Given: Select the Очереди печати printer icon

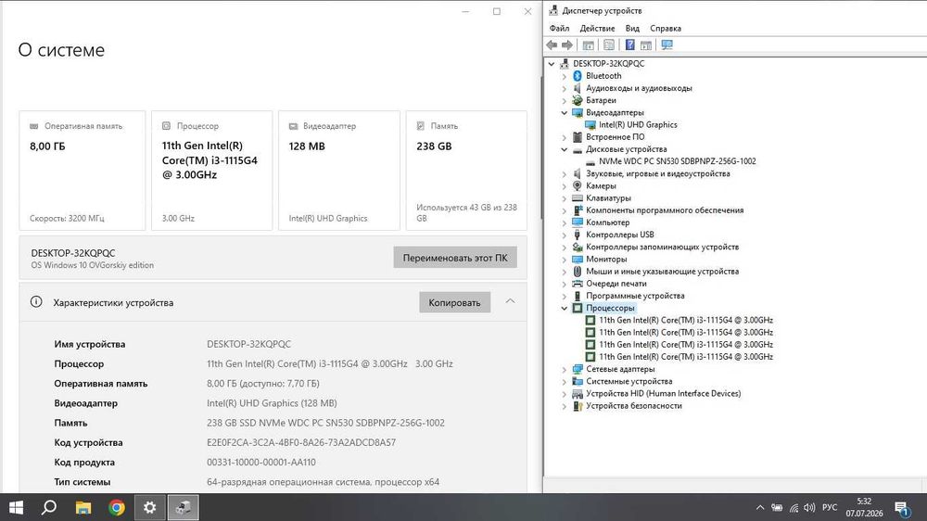Looking at the screenshot, I should tap(578, 284).
